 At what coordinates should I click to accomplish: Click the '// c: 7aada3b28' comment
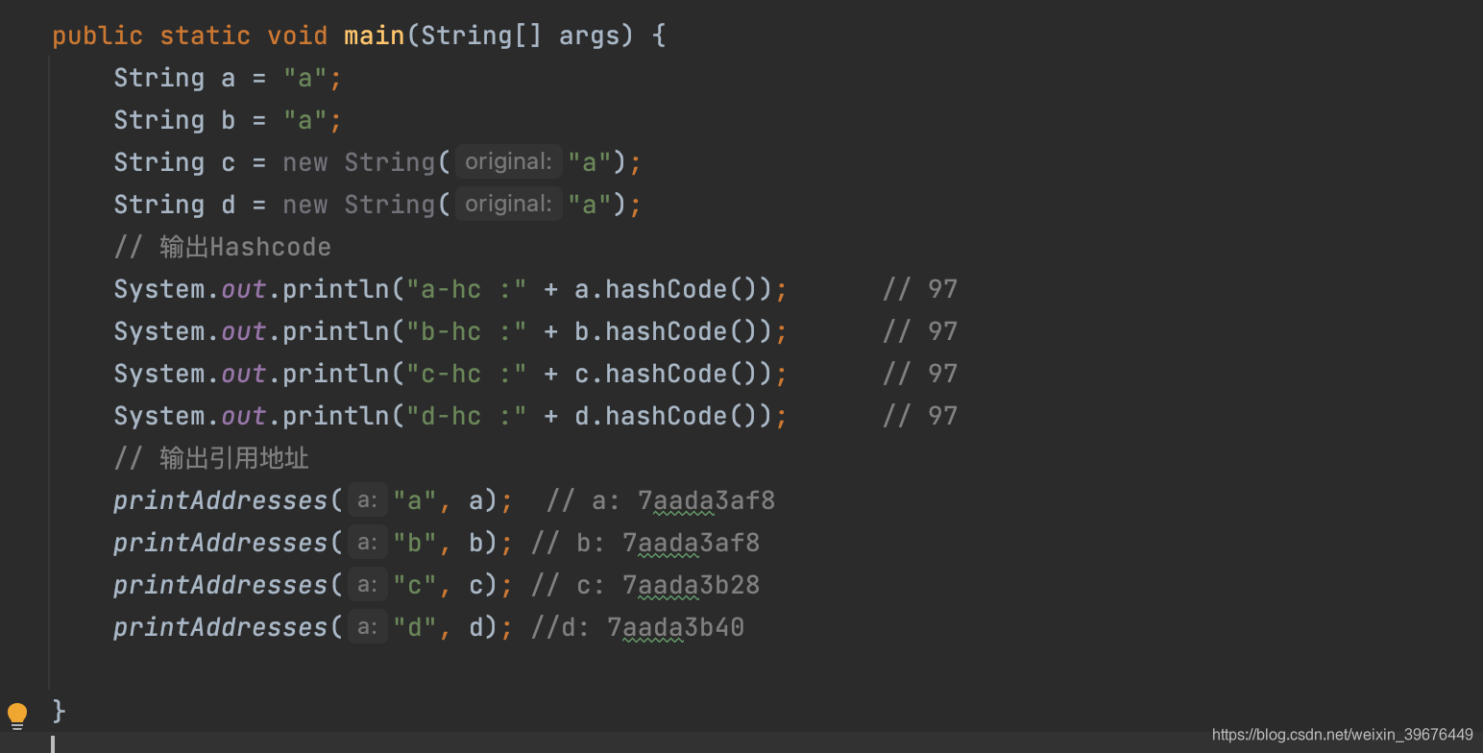tap(644, 585)
